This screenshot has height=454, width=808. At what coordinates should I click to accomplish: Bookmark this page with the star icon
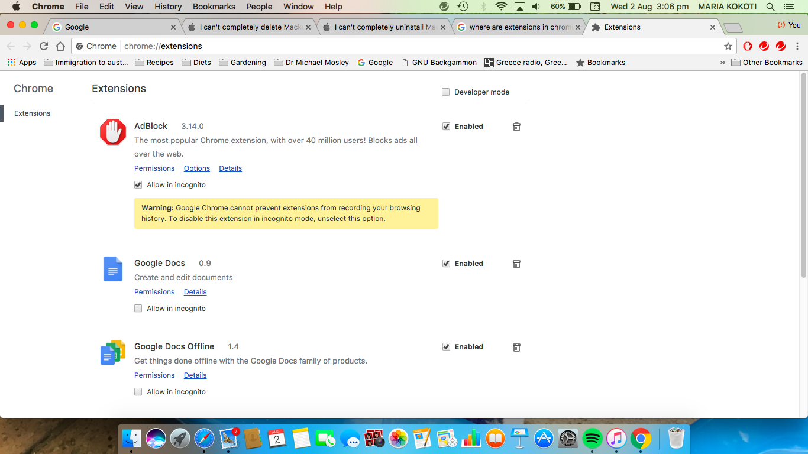point(728,46)
